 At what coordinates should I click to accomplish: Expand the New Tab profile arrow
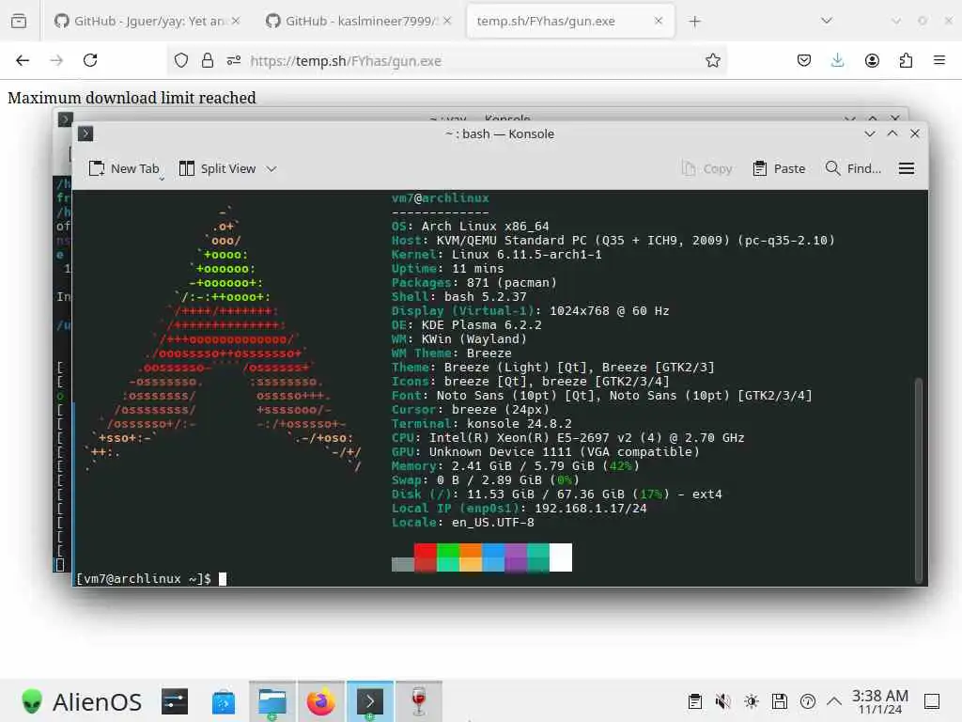tap(162, 179)
